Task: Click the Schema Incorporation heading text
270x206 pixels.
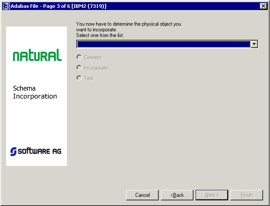Action: (35, 92)
